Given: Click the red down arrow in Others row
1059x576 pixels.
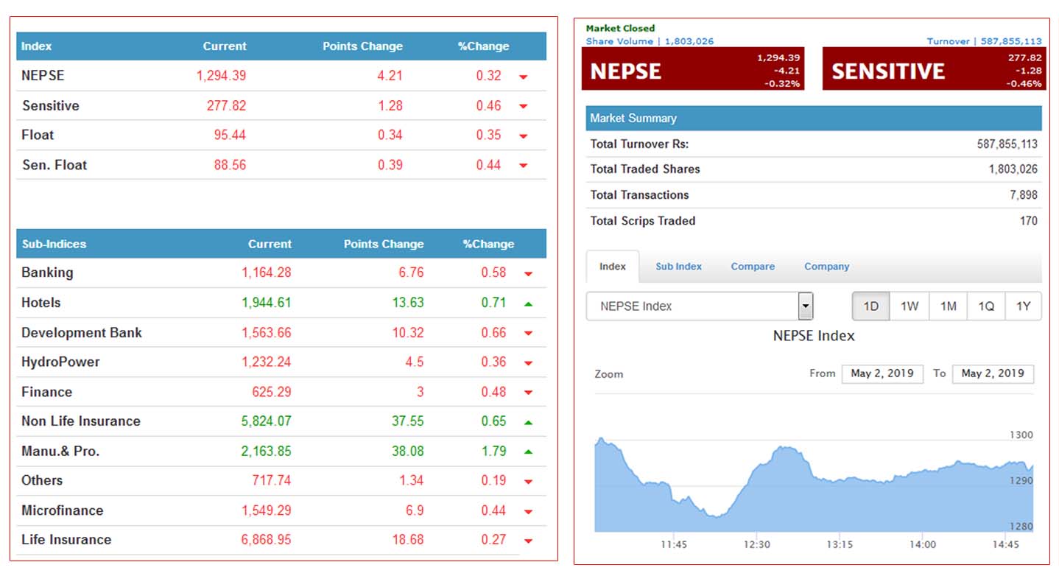Looking at the screenshot, I should (x=528, y=482).
